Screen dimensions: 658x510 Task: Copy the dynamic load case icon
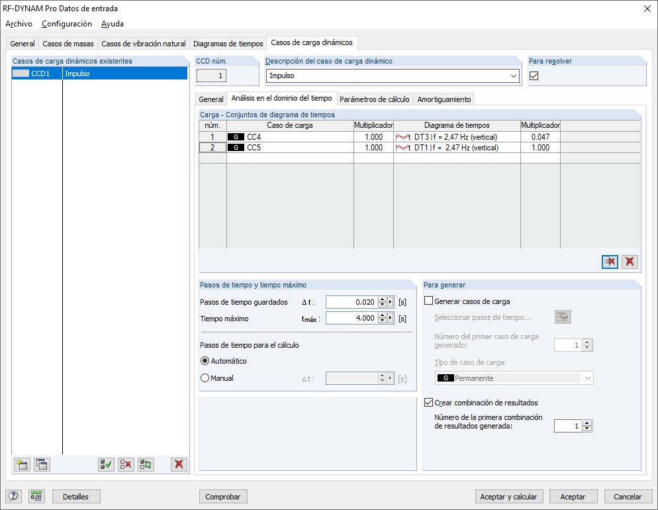42,464
